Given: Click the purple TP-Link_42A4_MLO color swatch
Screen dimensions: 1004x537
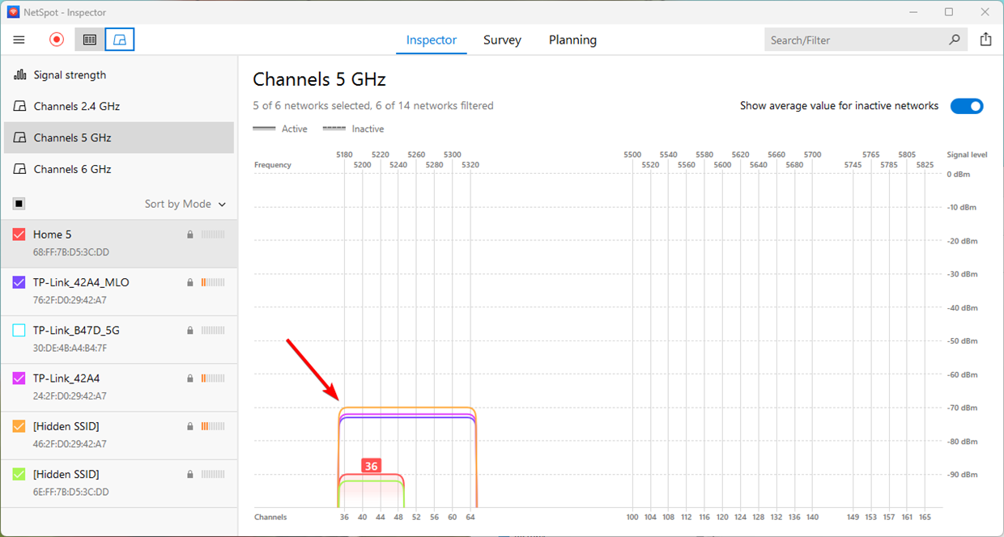Looking at the screenshot, I should coord(18,281).
